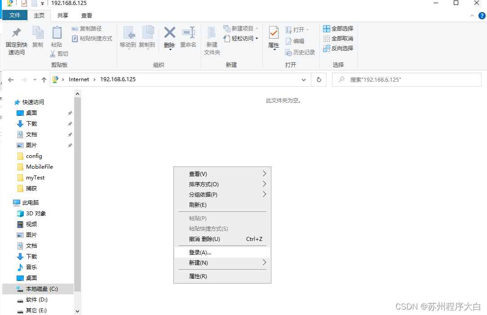Click the blue Help question mark icon
Screen dimensions: 487x315
click(x=482, y=16)
